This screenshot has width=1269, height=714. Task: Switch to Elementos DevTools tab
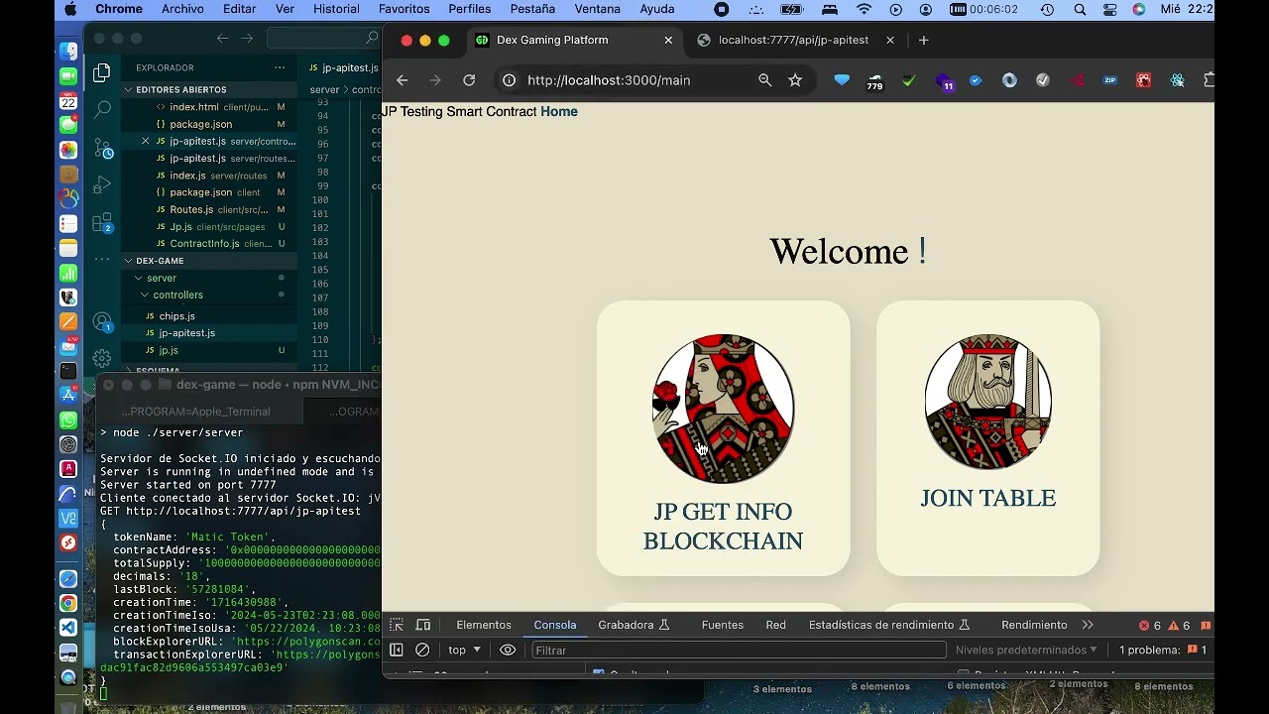tap(484, 625)
